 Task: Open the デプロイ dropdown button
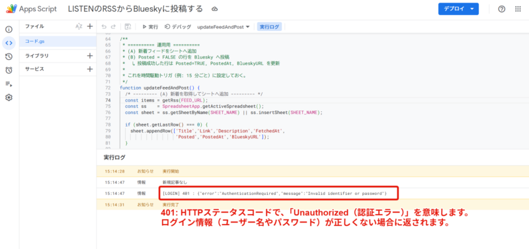tap(458, 9)
